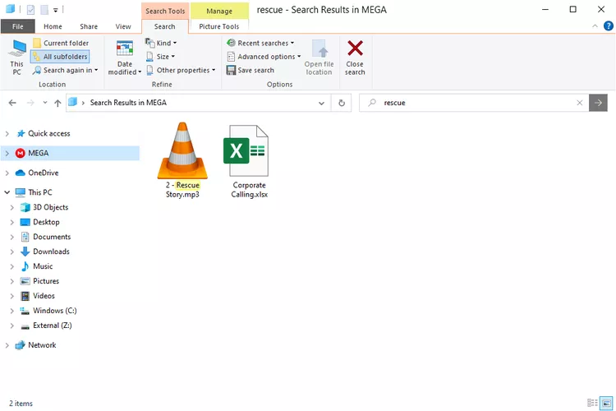Open recent locations dropdown arrow
Viewport: 616px width, 411px height.
point(45,103)
